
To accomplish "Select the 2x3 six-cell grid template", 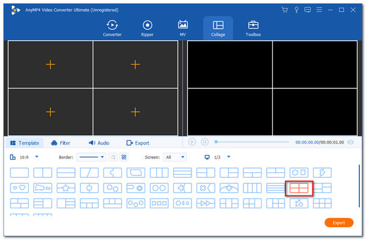I will pos(322,203).
